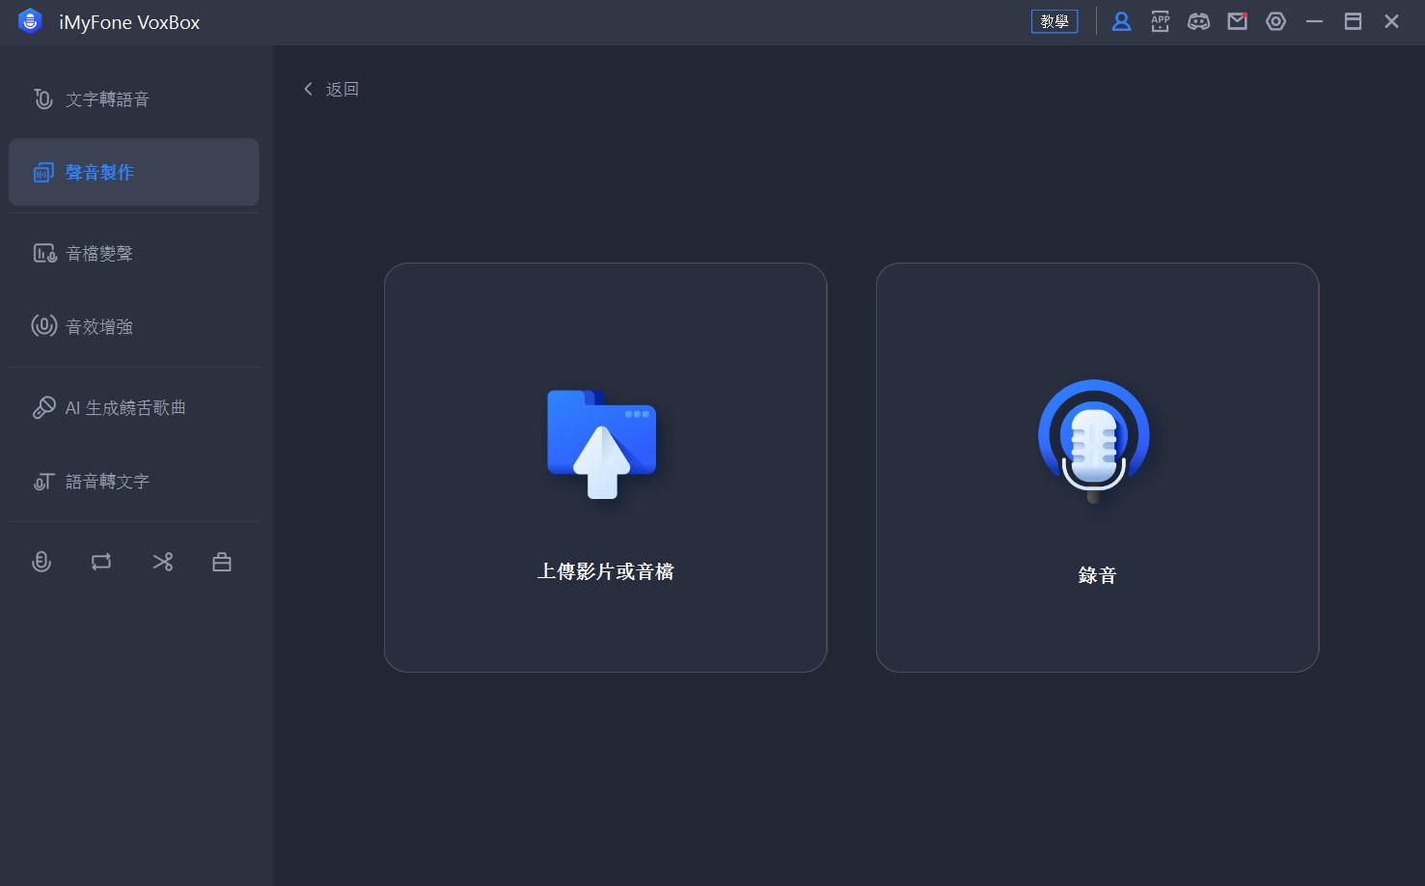Open the 文字轉語音 text-to-speech section
1425x886 pixels.
(106, 98)
